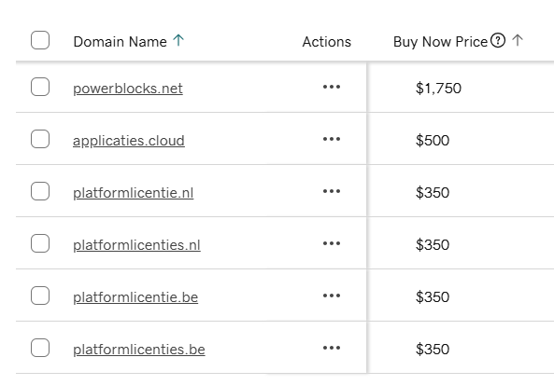Image resolution: width=554 pixels, height=385 pixels.
Task: Open actions menu for platformlicenties.be
Action: [x=332, y=348]
